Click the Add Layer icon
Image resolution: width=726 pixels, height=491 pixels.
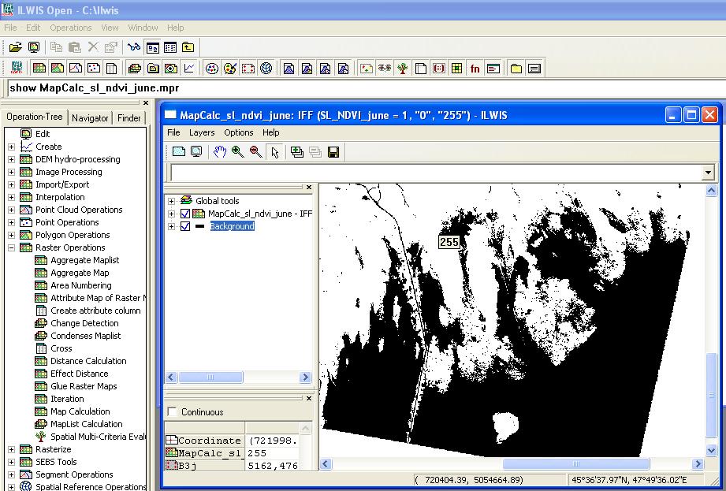click(297, 152)
